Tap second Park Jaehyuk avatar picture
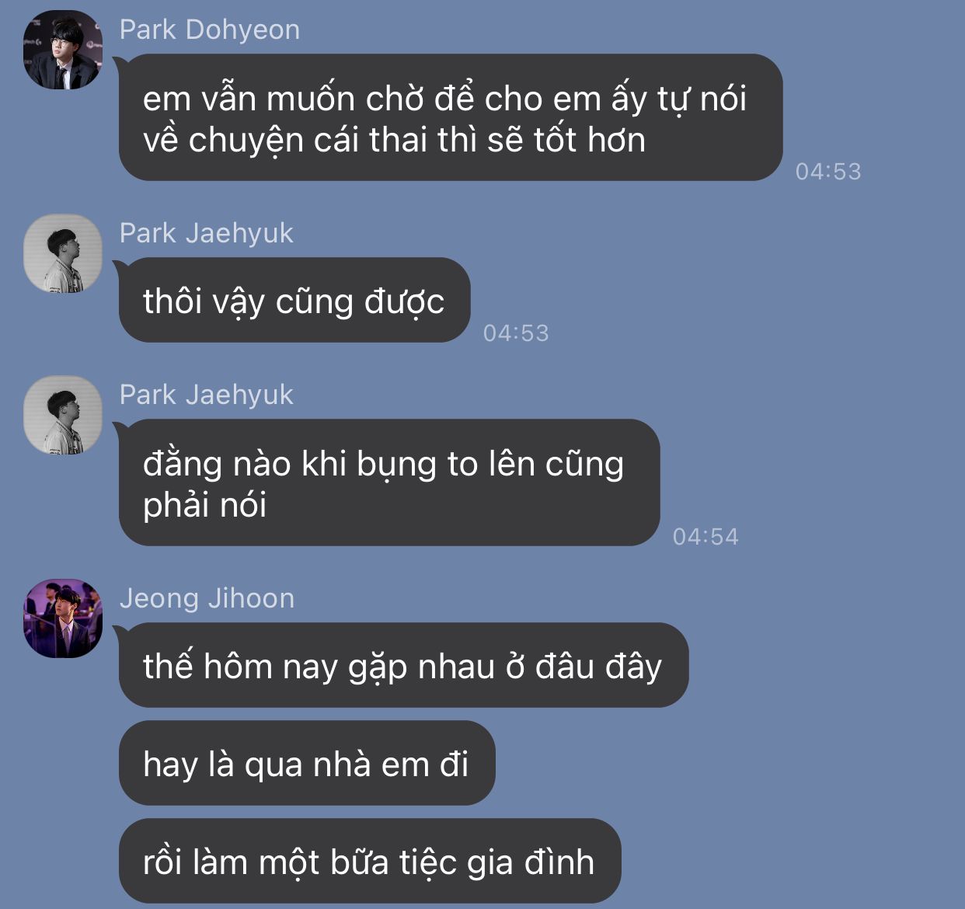The image size is (965, 909). [x=63, y=415]
